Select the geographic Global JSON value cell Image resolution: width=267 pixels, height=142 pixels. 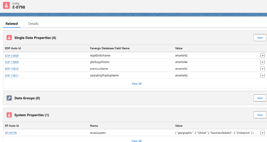[x=214, y=133]
